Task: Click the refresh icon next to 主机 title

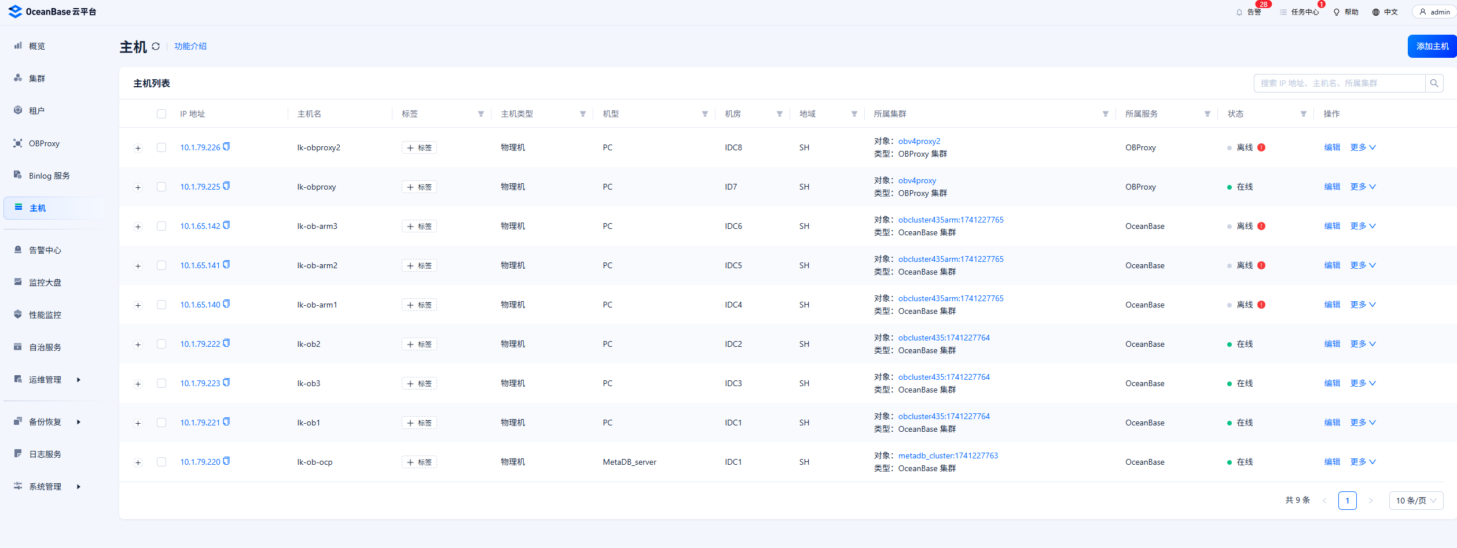Action: (156, 46)
